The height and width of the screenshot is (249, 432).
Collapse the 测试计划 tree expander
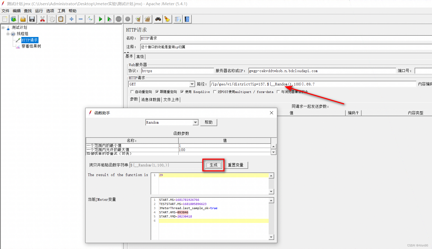tap(3, 27)
